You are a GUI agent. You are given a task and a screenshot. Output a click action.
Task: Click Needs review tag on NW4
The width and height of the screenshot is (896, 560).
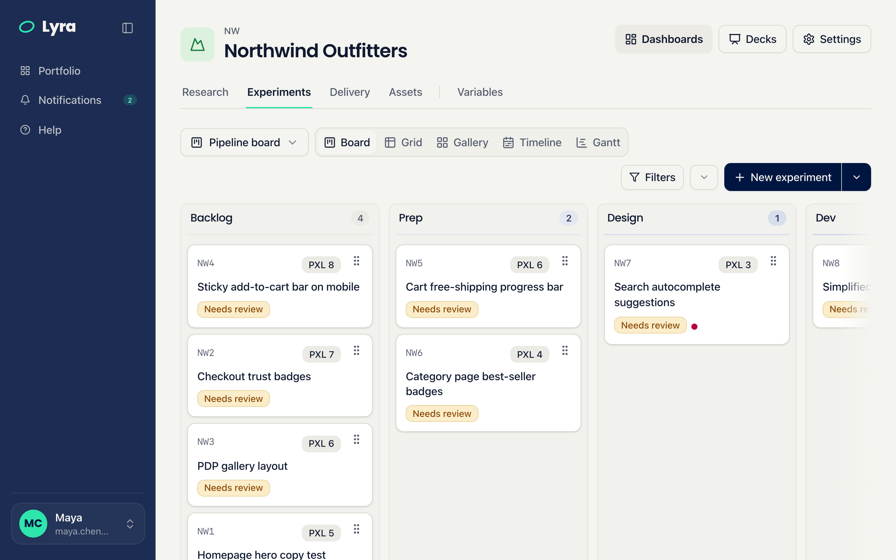coord(233,309)
